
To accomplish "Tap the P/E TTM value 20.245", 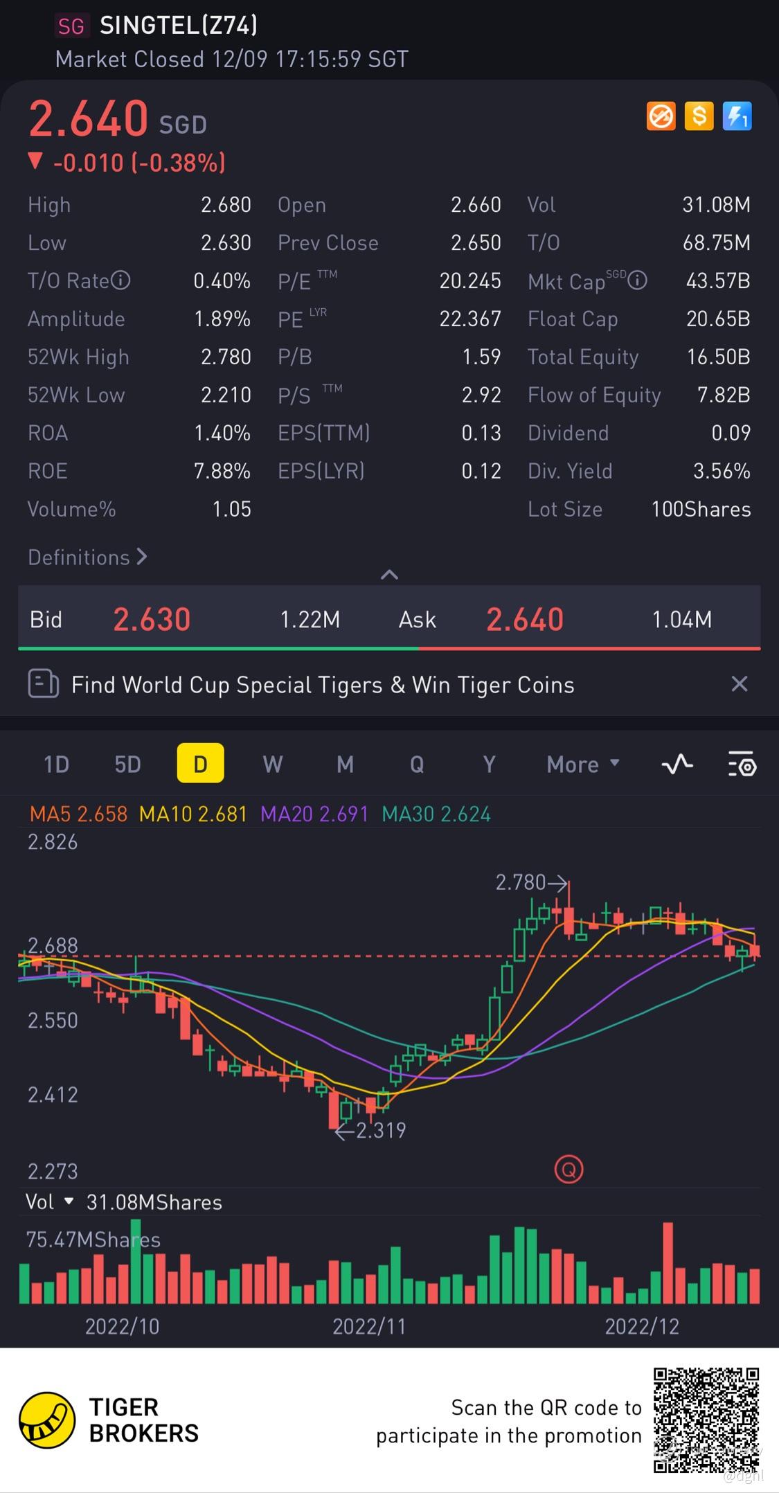I will 470,280.
